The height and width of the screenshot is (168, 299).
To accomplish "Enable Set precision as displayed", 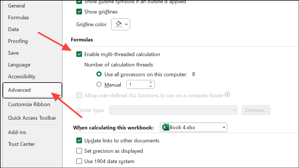I will [x=79, y=151].
